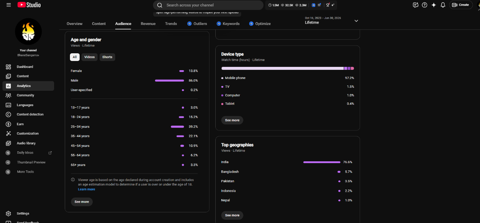Select the Videos filter chip
480x223 pixels.
coord(89,57)
